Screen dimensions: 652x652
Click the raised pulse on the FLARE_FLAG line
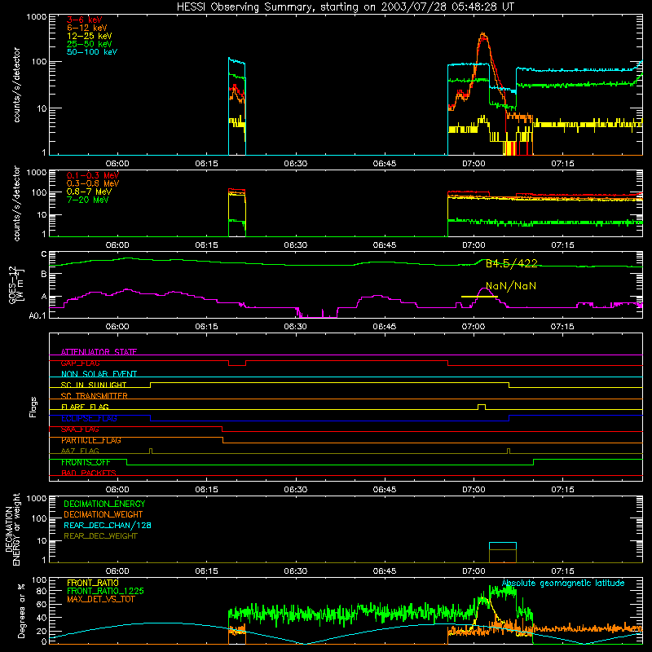click(482, 407)
